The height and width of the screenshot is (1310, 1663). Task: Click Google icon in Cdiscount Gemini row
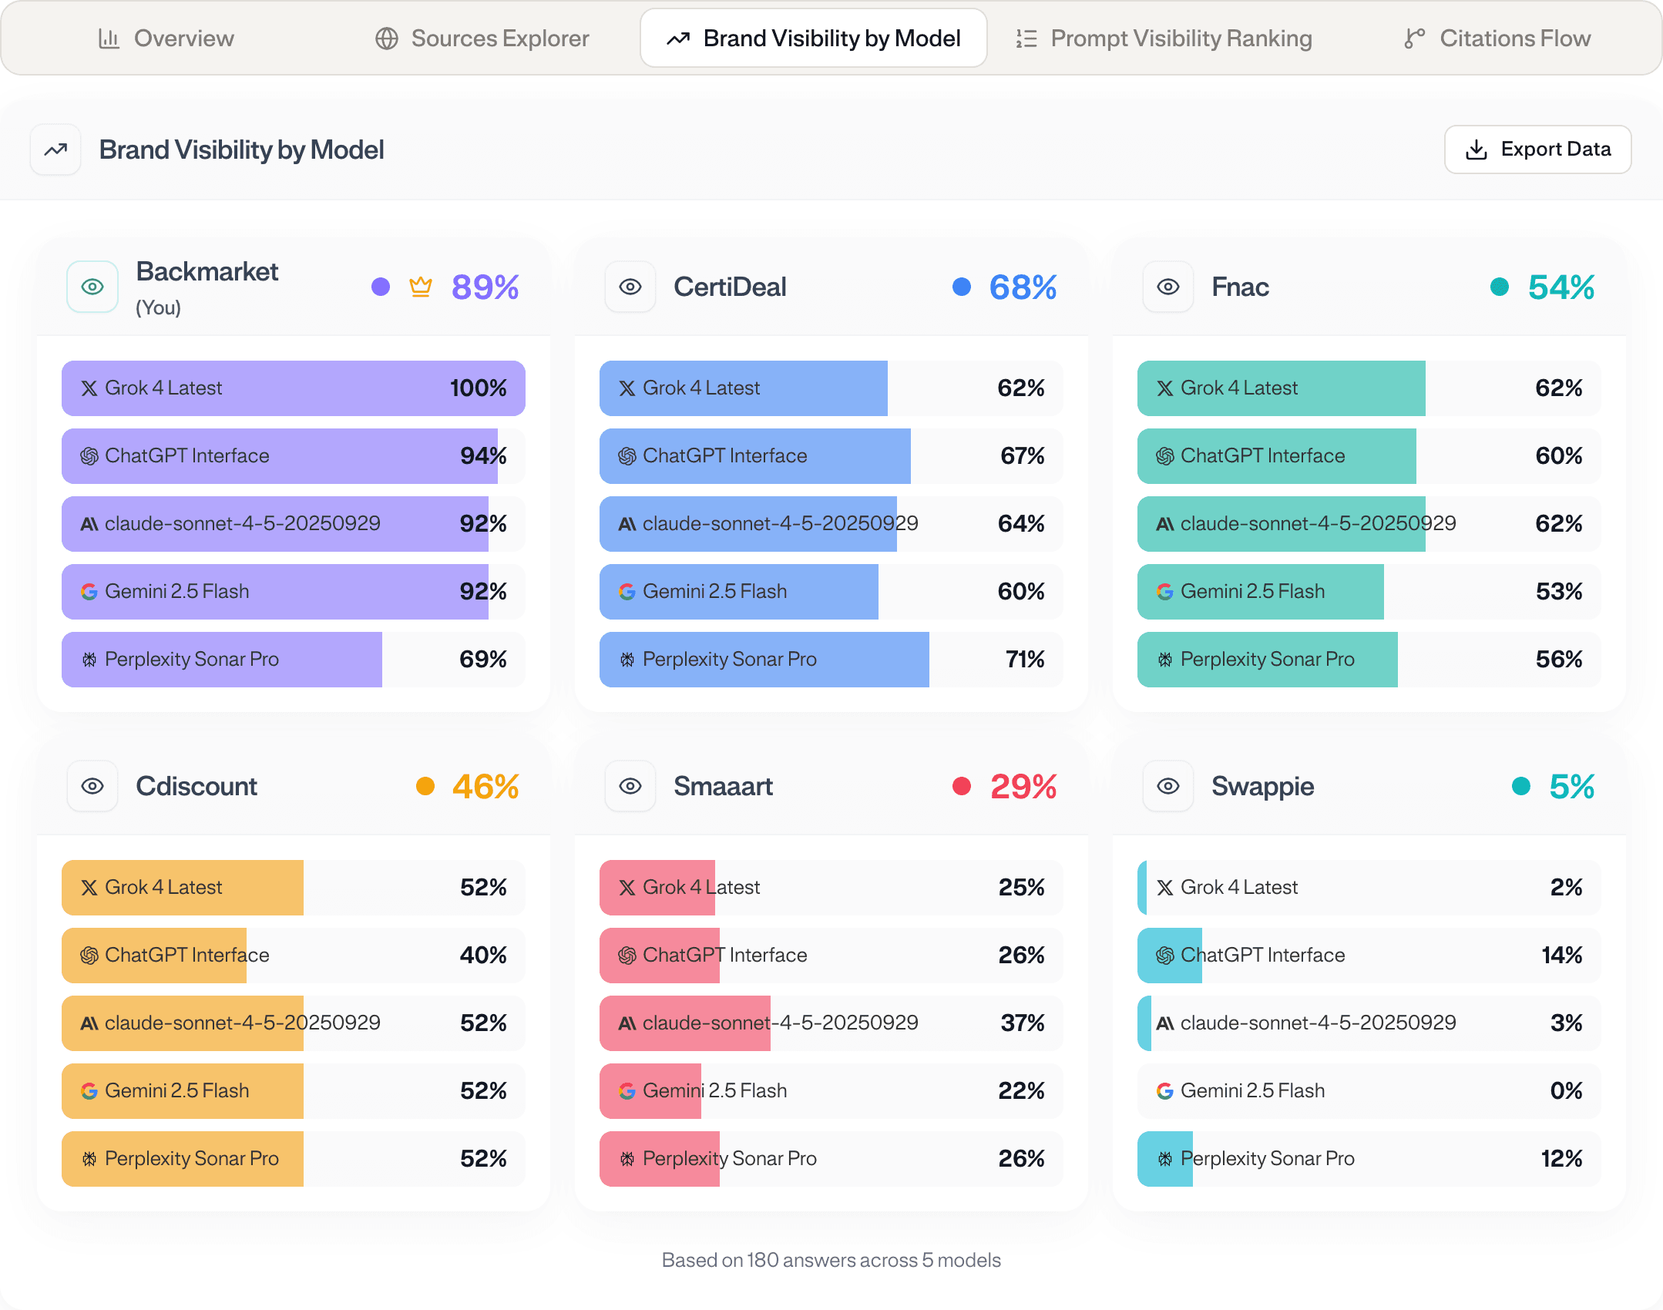point(89,1091)
